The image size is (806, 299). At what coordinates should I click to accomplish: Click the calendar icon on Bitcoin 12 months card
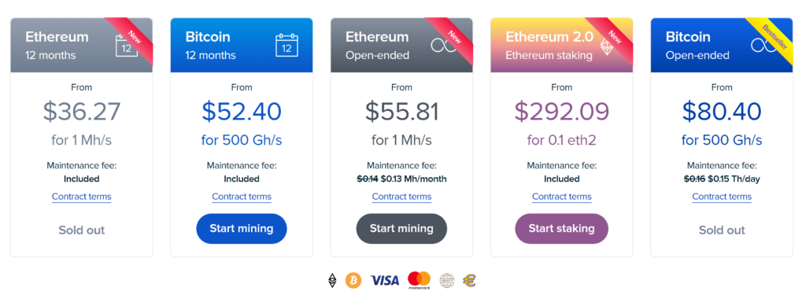click(287, 45)
